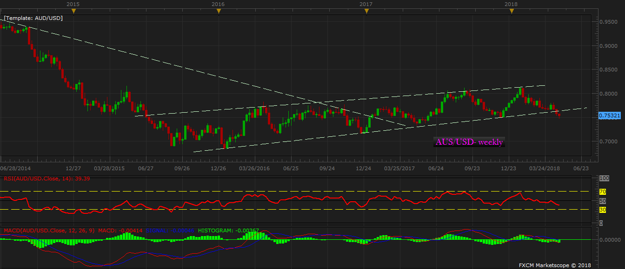The height and width of the screenshot is (269, 625).
Task: Click the 03/28/2015 date axis label
Action: point(108,168)
